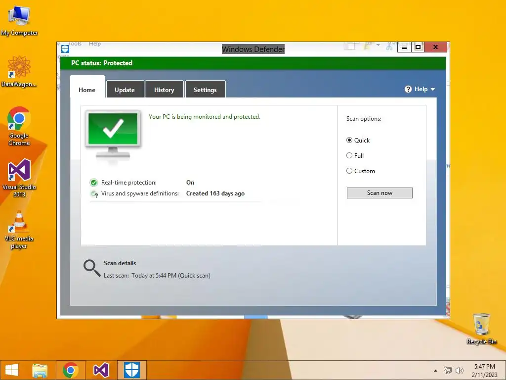Click the Help question mark icon
The image size is (506, 380).
(408, 89)
